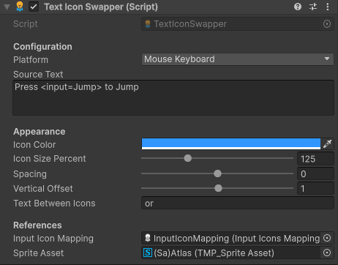This screenshot has width=338, height=265.
Task: Open object picker for Sprite Asset
Action: [327, 253]
